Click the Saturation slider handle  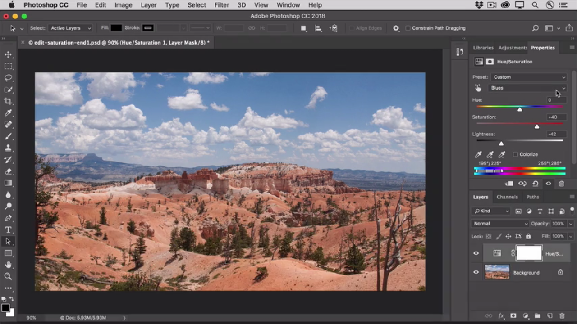click(x=537, y=127)
